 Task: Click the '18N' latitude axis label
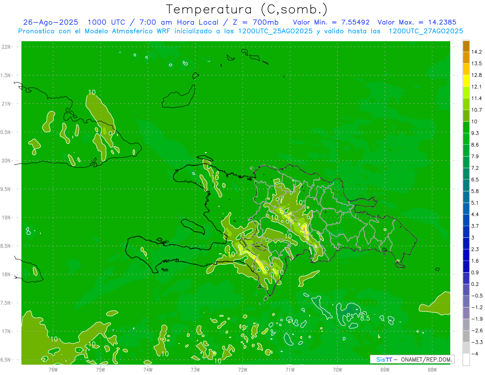[7, 274]
